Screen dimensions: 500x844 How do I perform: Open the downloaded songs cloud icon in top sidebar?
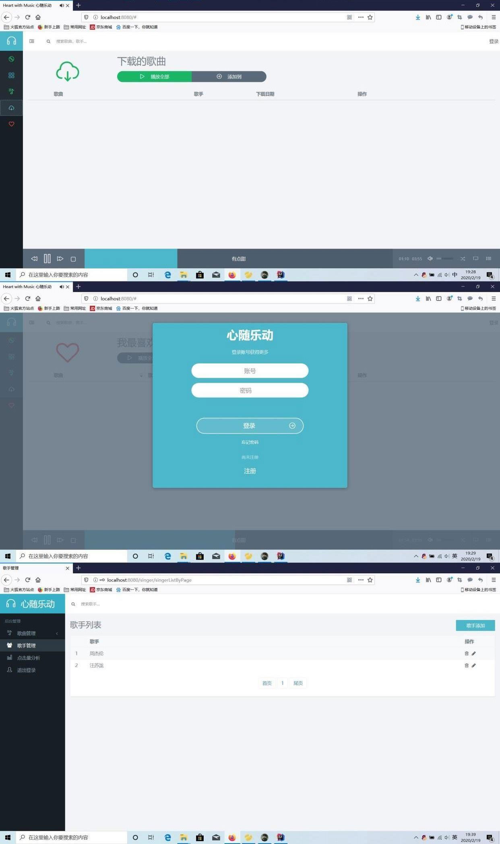click(x=11, y=108)
